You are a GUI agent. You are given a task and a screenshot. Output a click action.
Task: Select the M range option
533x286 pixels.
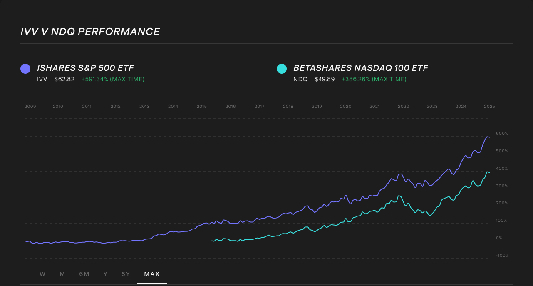pyautogui.click(x=62, y=274)
